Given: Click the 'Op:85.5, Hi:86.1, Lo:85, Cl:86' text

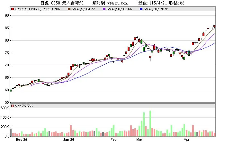Looking at the screenshot, I should tap(37, 9).
